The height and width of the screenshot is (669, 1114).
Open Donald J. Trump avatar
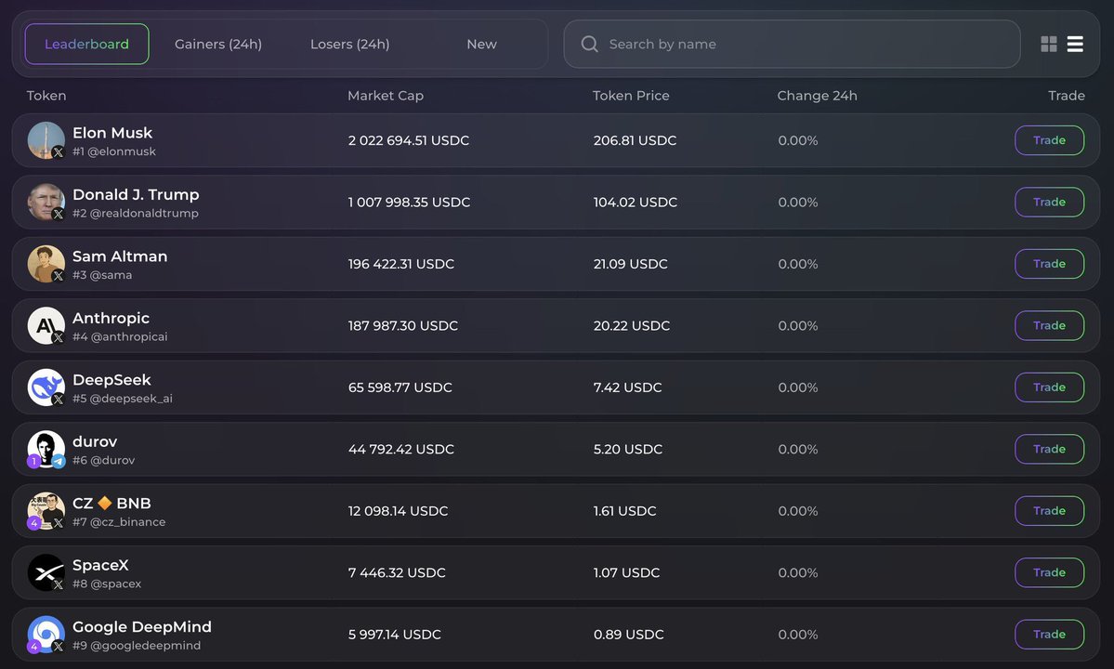(x=46, y=202)
